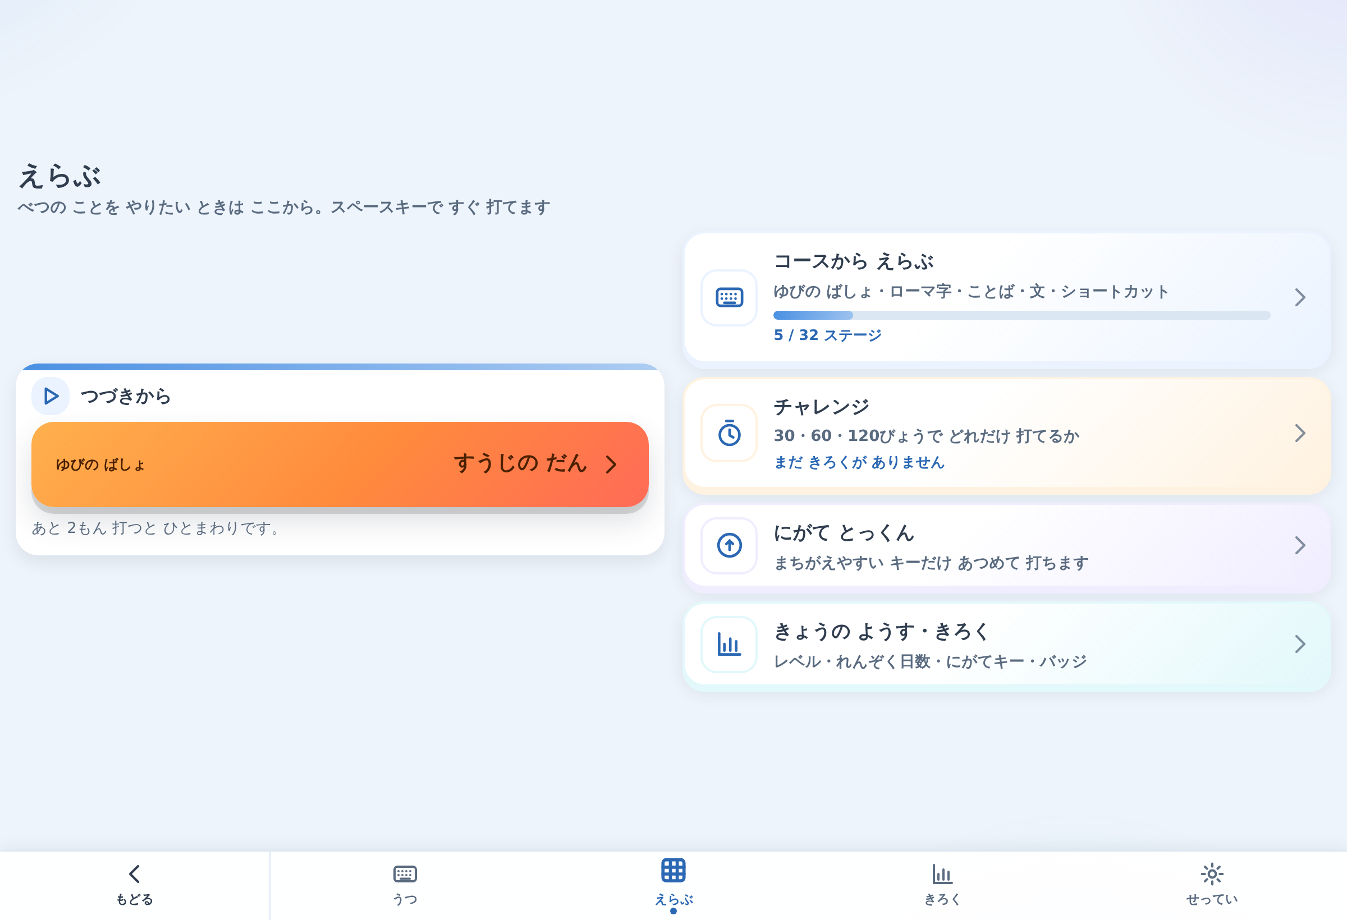The width and height of the screenshot is (1347, 920).
Task: Click the 5 / 32 ステージ progress bar
Action: coord(1021,315)
